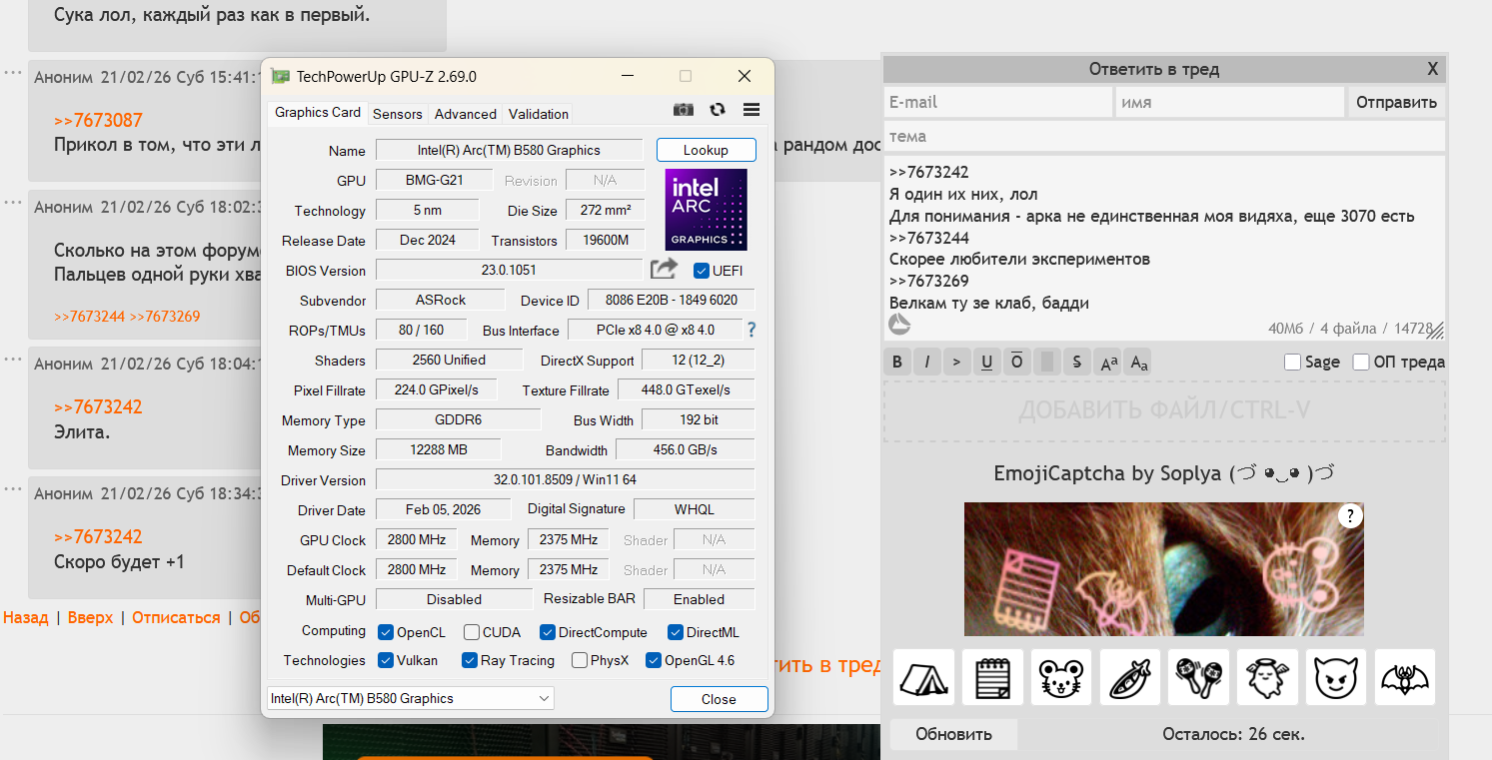Apply overline formatting in reply form
This screenshot has height=760, width=1492.
coord(1017,362)
